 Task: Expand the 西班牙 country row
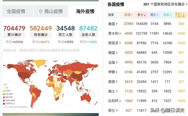tap(115, 43)
